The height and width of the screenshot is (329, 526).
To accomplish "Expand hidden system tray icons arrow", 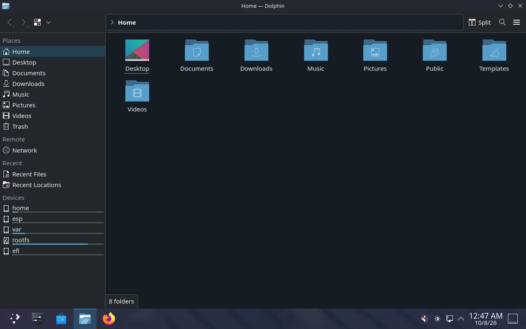I will [x=461, y=319].
